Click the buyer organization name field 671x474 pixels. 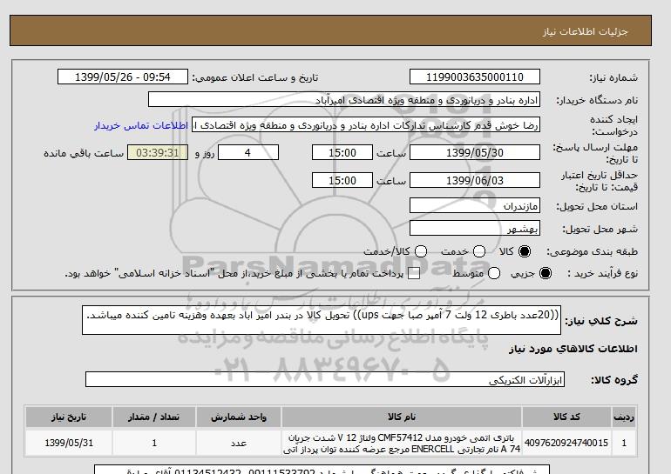click(x=344, y=99)
